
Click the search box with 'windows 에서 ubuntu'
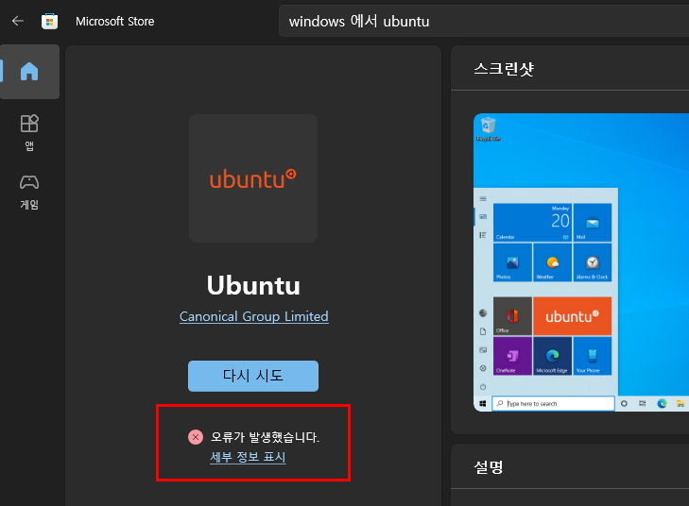[x=483, y=21]
